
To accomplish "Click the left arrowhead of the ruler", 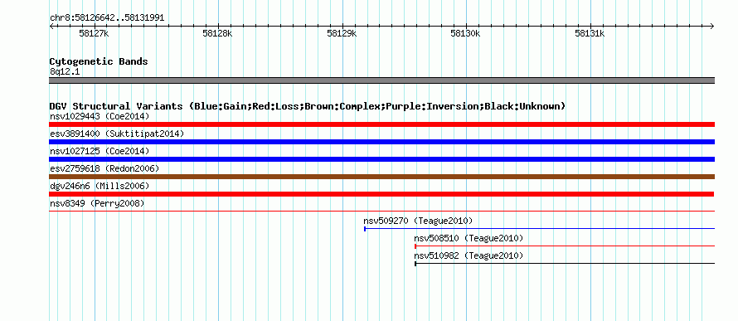I will 51,26.
